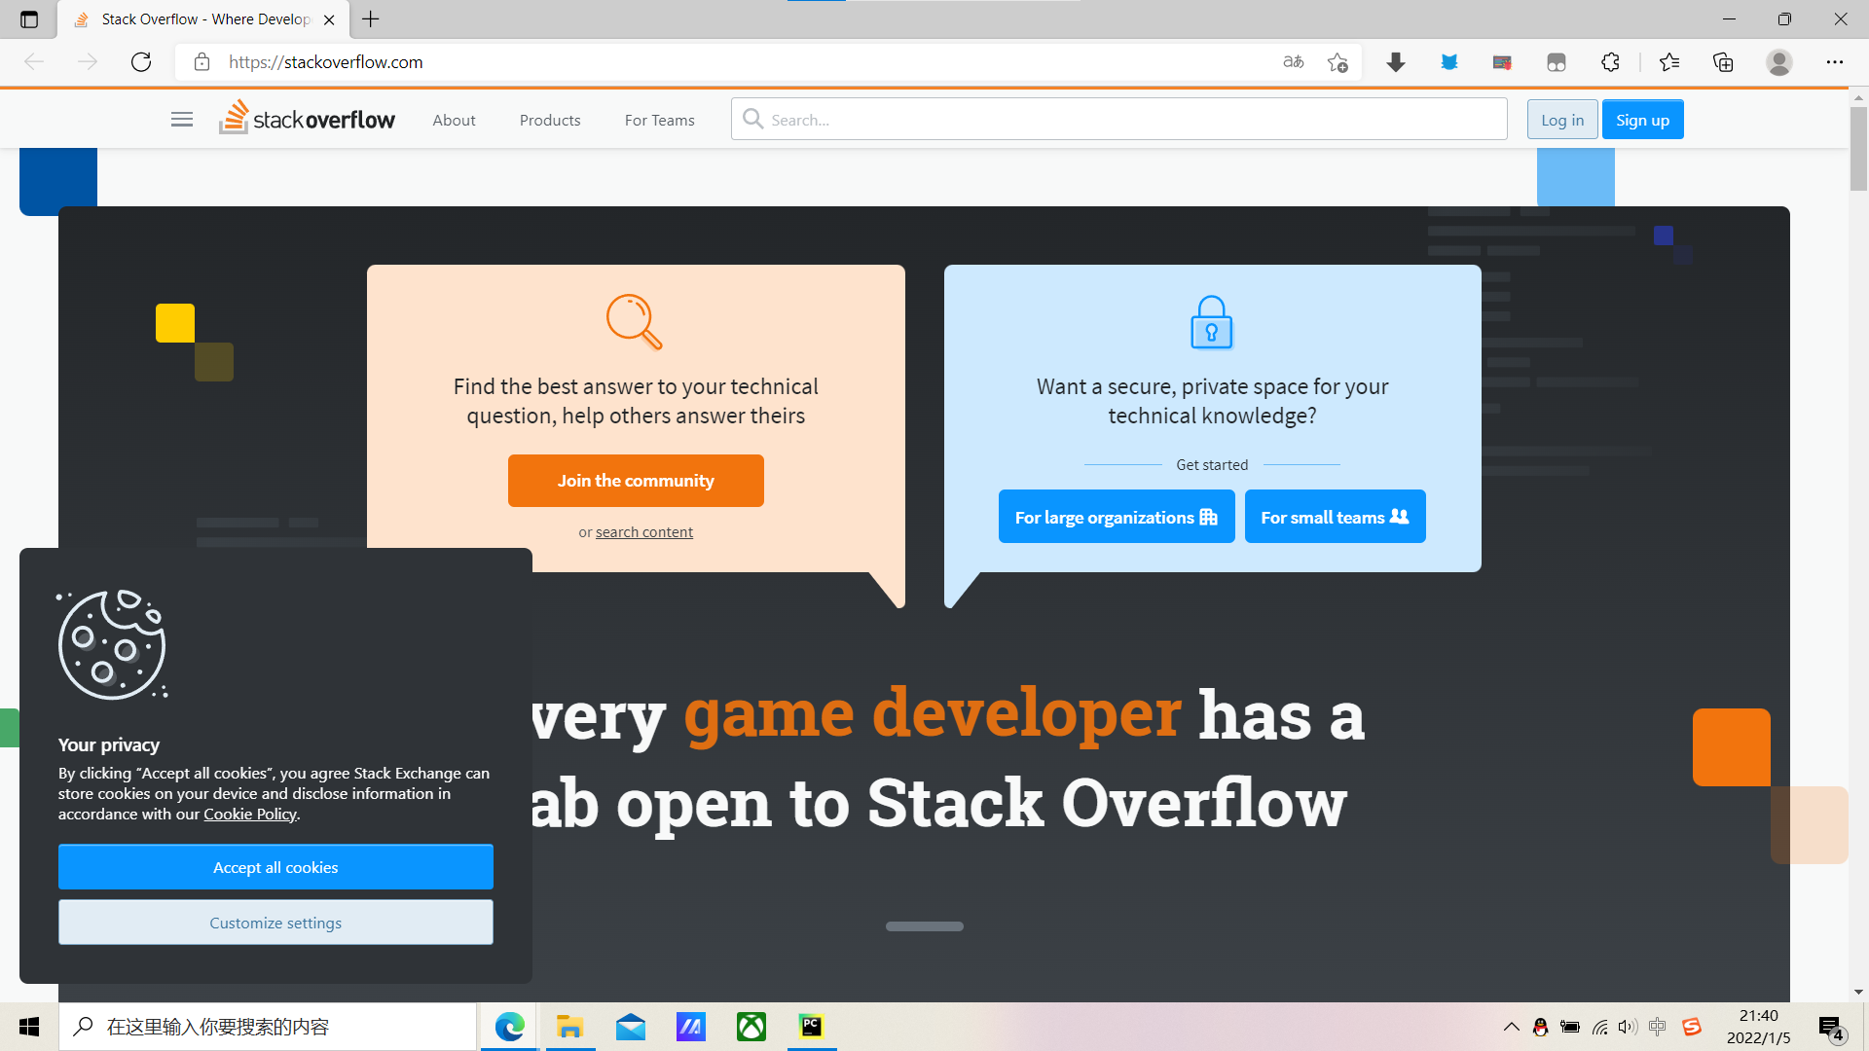Open PyCharm from taskbar
1869x1051 pixels.
coord(812,1027)
